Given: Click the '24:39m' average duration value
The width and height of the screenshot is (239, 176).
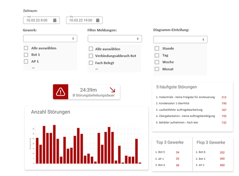Looking at the screenshot, I should point(88,90).
